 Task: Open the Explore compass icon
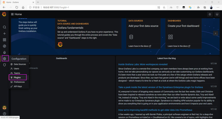pos(4,46)
